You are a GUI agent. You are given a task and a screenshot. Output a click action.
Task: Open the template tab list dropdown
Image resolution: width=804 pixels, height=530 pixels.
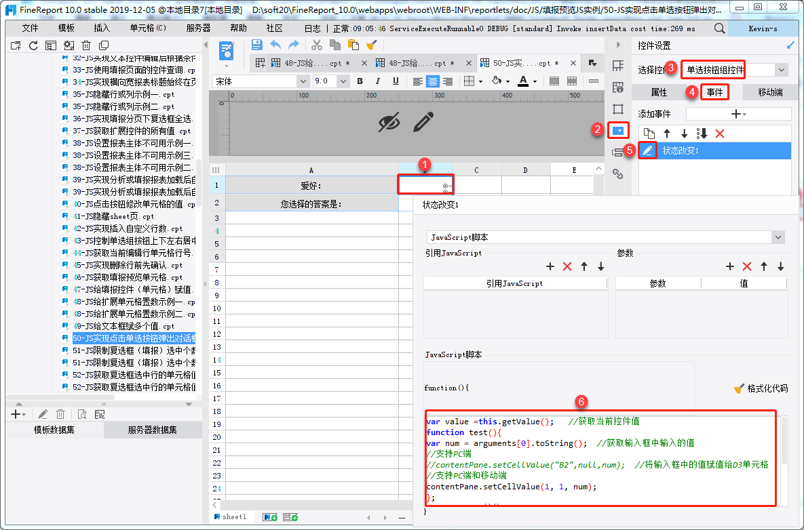tap(593, 63)
